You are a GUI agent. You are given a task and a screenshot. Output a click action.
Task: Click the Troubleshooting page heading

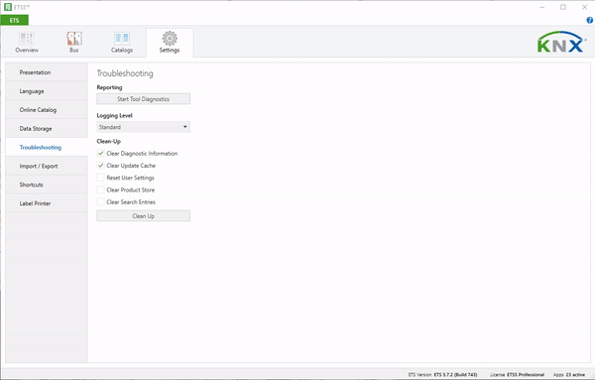pyautogui.click(x=125, y=73)
